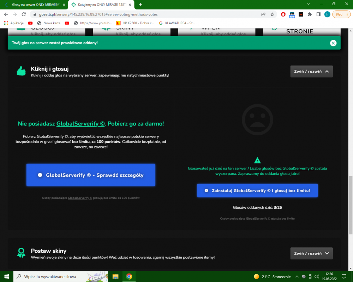
Task: Open a new browser tab
Action: click(x=140, y=5)
